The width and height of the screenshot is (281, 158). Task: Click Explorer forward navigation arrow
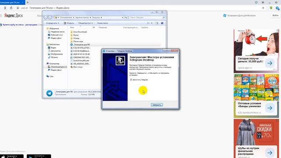[50, 18]
